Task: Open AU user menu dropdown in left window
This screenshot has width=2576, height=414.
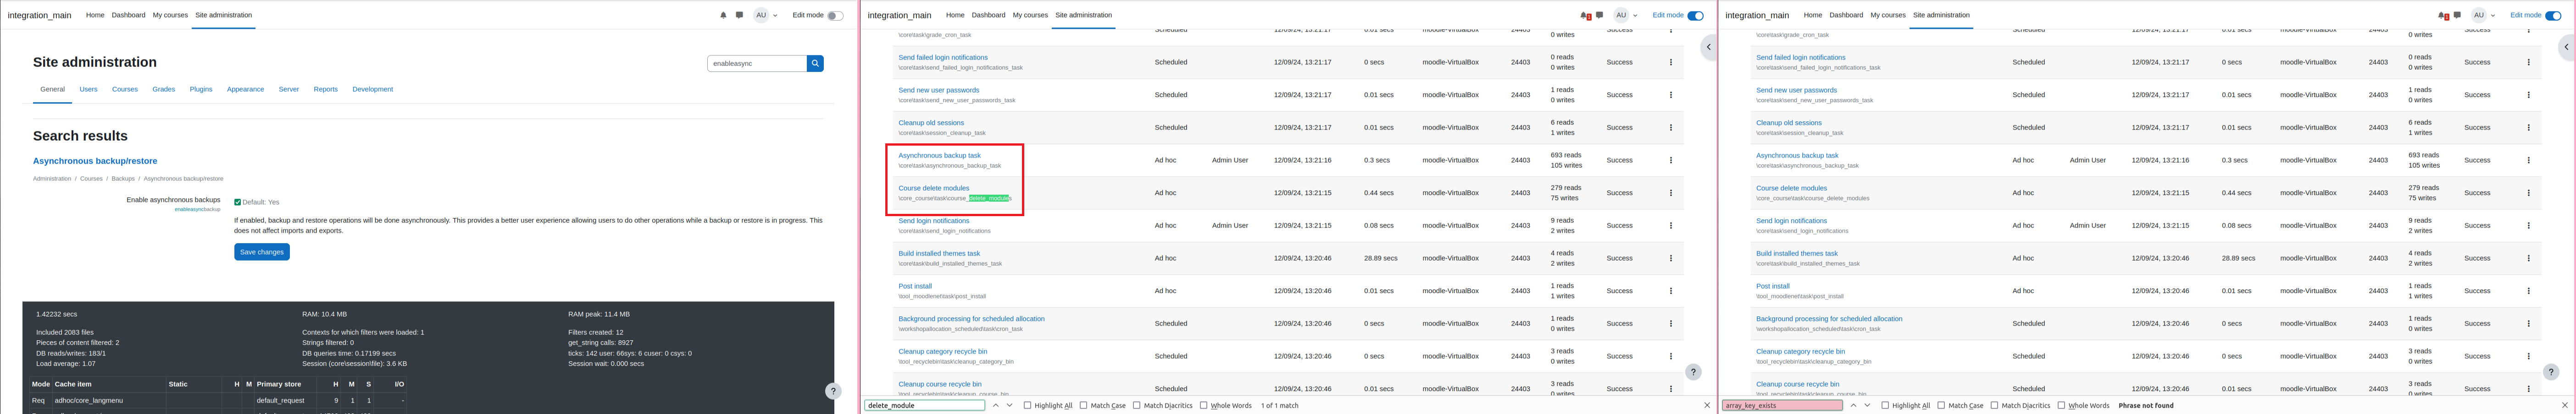Action: click(765, 15)
